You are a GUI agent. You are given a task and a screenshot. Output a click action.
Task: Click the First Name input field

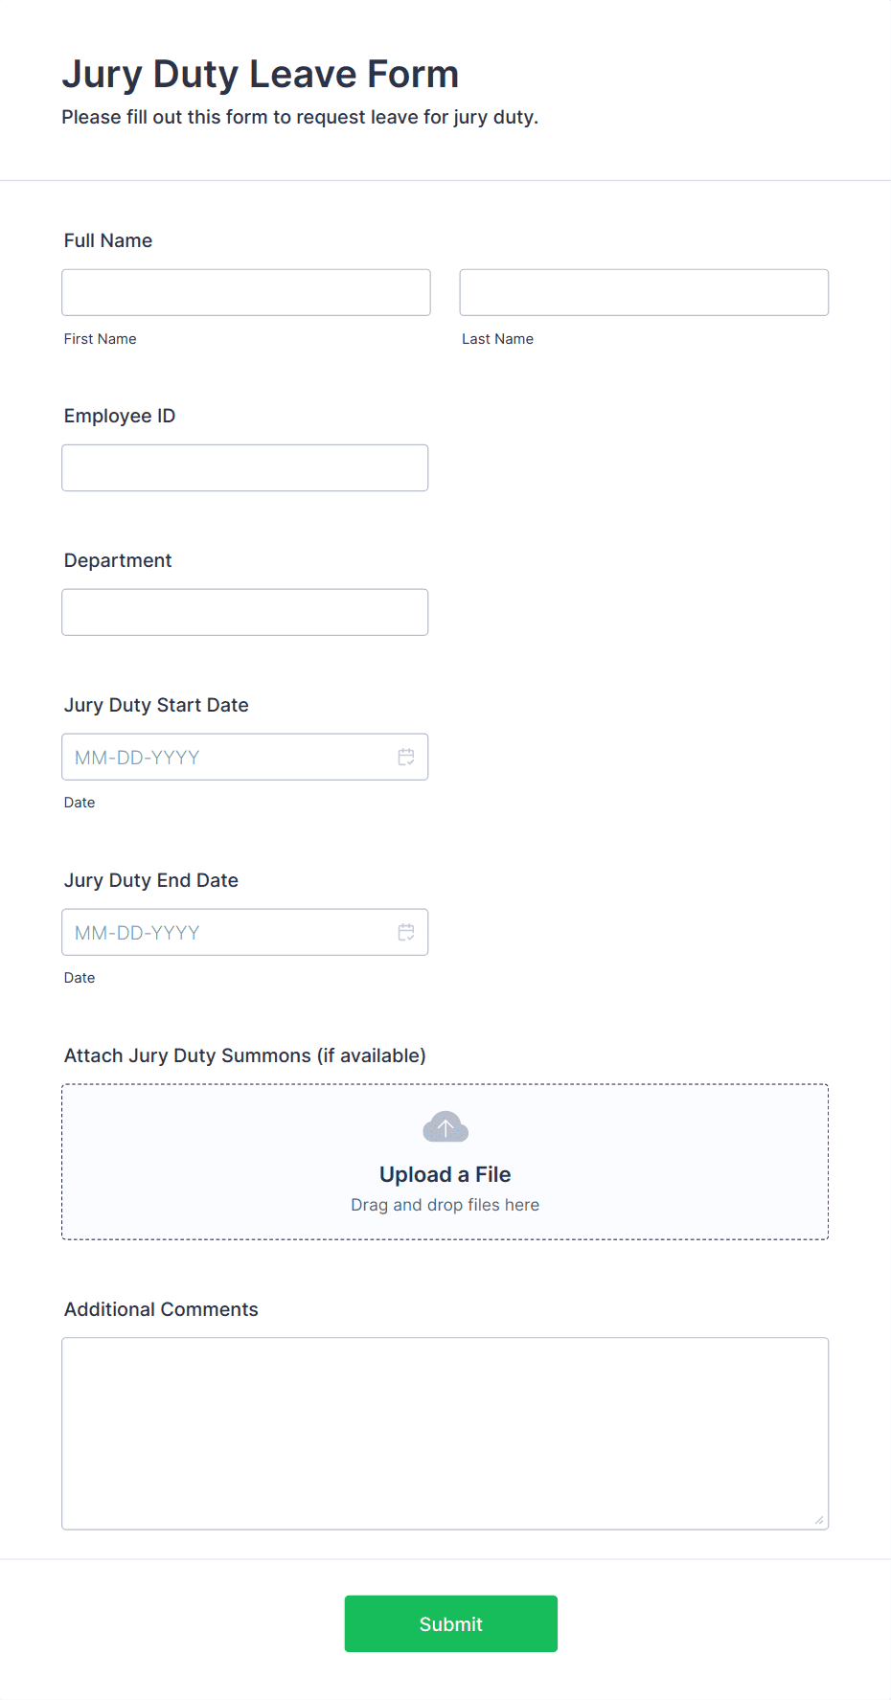pos(245,292)
